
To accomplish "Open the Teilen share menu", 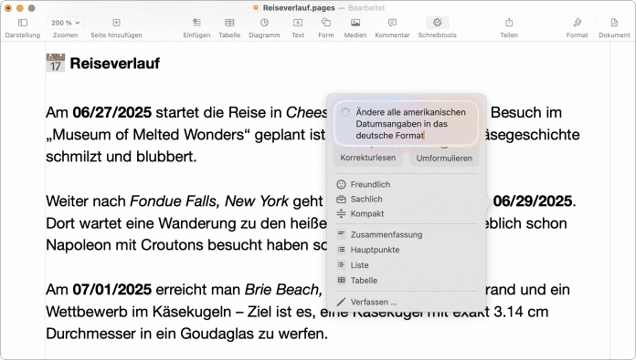I will pyautogui.click(x=509, y=27).
